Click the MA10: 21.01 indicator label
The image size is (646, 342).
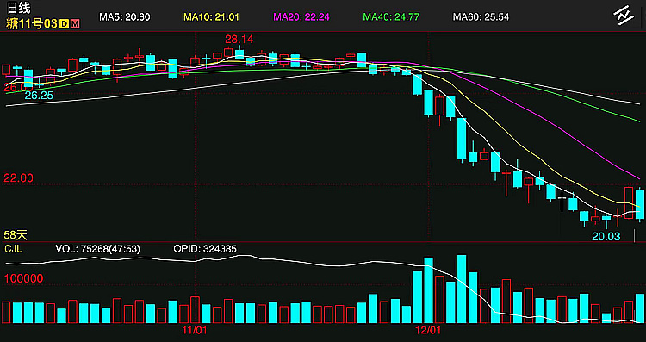click(x=211, y=17)
